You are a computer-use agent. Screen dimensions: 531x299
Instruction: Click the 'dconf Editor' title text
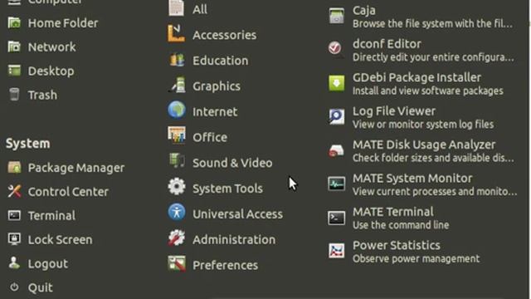(x=387, y=44)
